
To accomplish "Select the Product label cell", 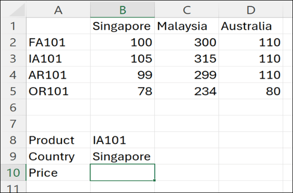I will pos(58,140).
